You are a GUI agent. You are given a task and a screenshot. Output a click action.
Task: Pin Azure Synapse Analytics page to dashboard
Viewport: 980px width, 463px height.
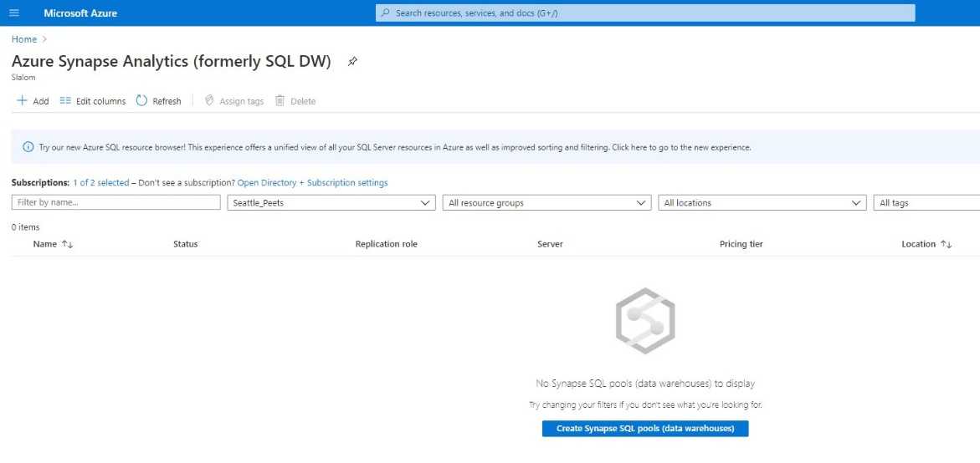[352, 62]
